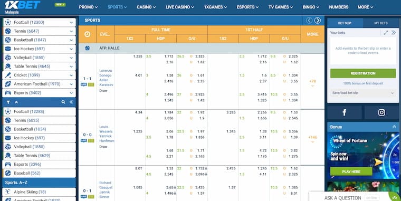Image resolution: width=401 pixels, height=201 pixels.
Task: Open Lorenzo Sonego Aslan Karatsev match
Action: pos(106,78)
